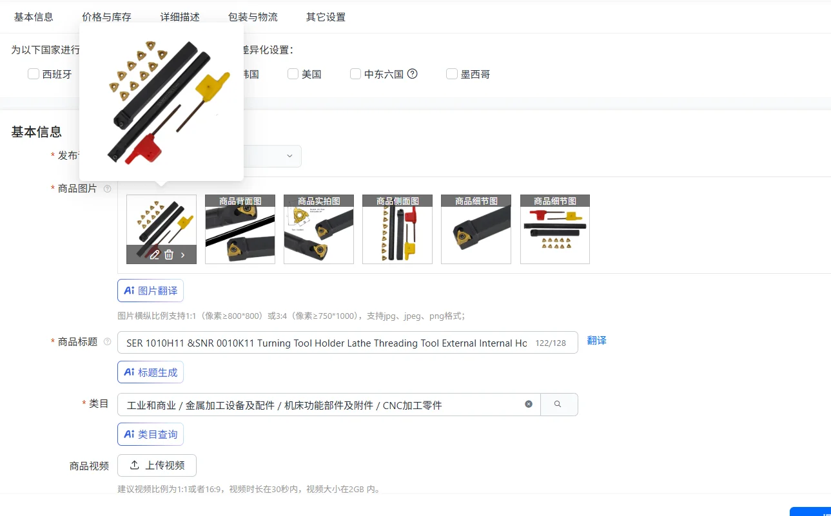Check the 西班牙 country checkbox
This screenshot has width=831, height=516.
click(34, 74)
